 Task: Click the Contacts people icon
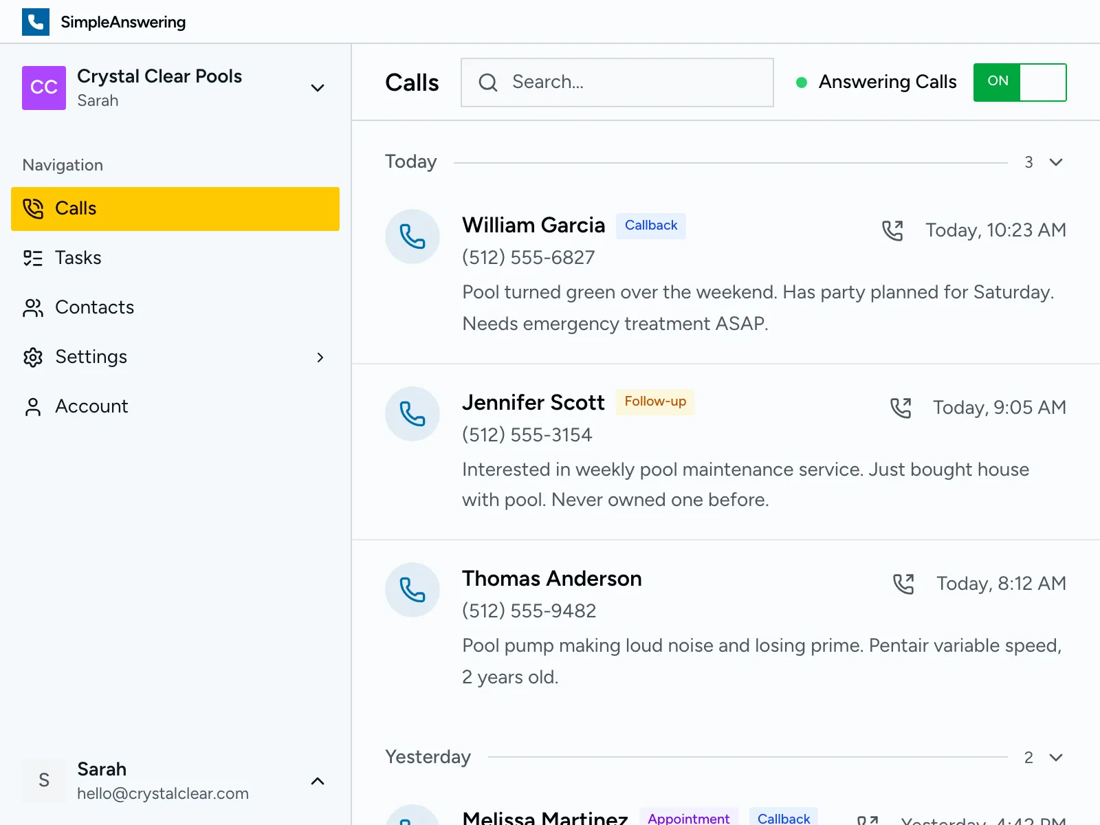click(x=32, y=307)
